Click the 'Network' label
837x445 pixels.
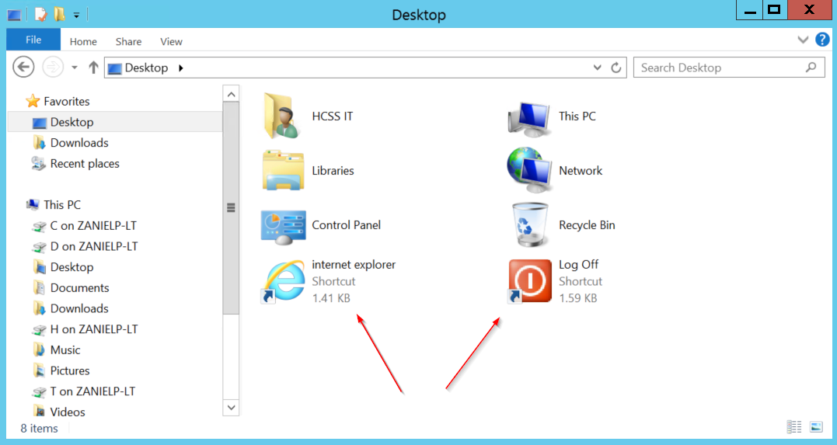click(x=581, y=171)
